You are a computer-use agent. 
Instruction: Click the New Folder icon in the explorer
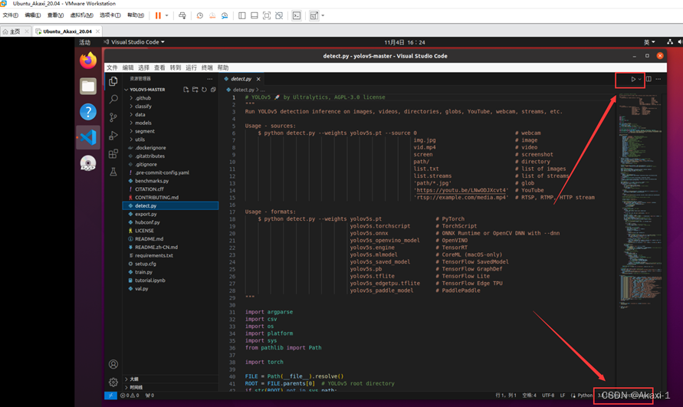click(x=195, y=90)
